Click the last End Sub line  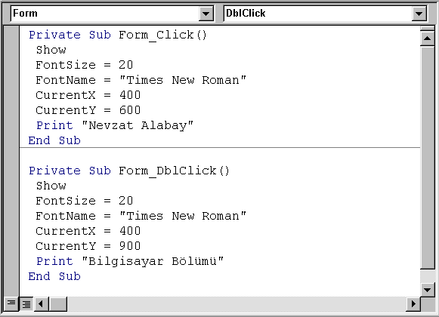(54, 276)
